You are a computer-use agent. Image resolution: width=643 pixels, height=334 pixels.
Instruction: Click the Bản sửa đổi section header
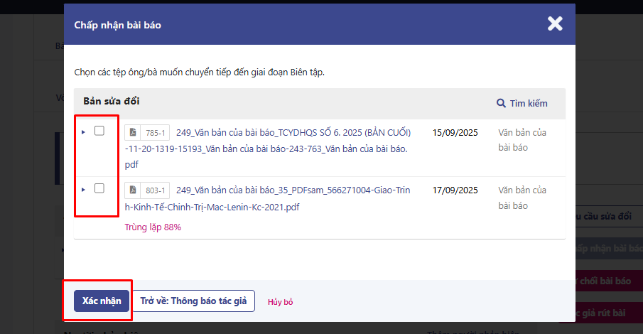pos(112,101)
